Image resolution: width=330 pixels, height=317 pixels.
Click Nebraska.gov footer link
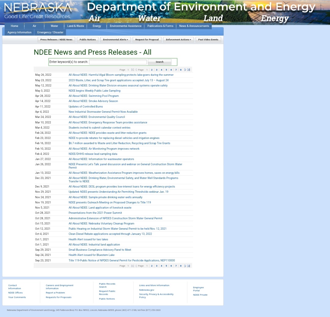coord(147,290)
